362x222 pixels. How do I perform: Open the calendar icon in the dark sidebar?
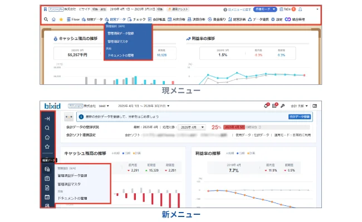pos(47,197)
